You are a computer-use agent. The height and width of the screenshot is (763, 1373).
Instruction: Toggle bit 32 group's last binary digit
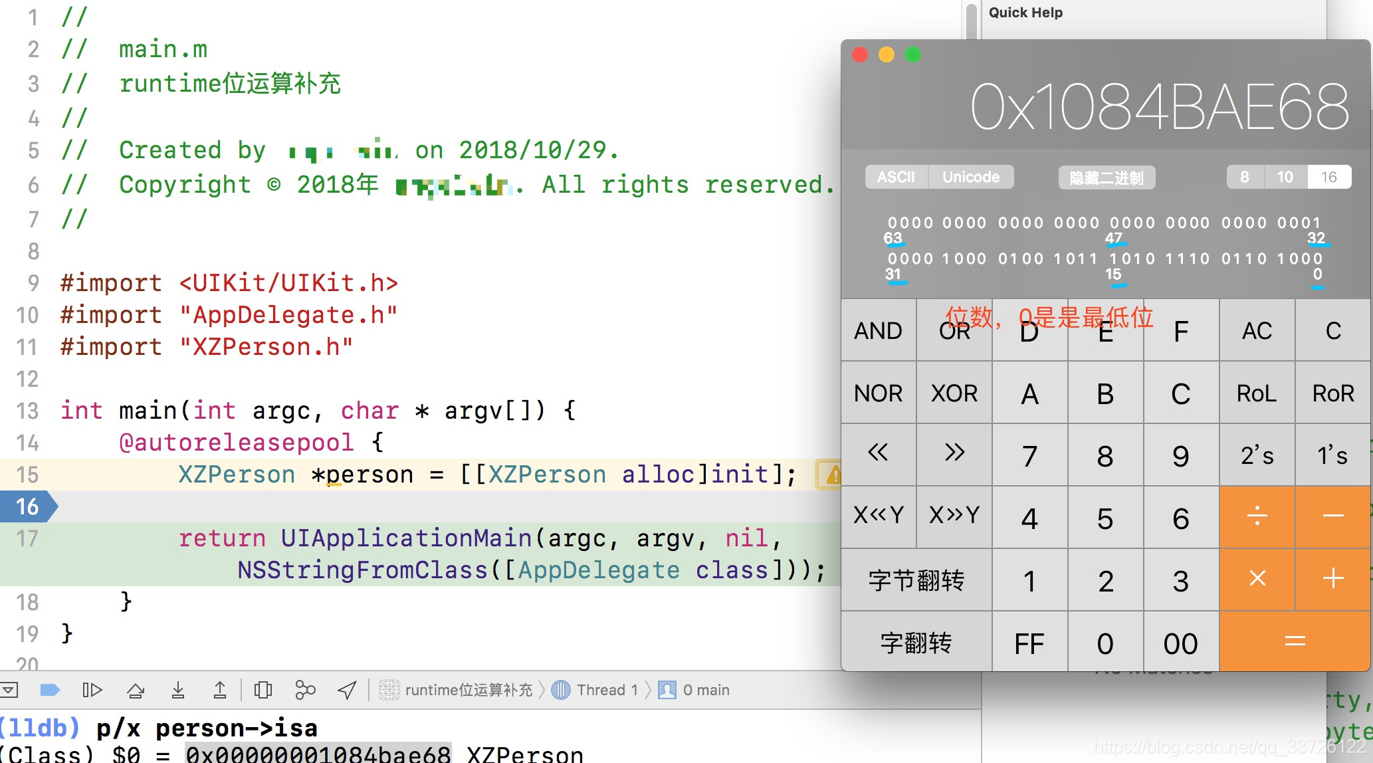(1315, 223)
